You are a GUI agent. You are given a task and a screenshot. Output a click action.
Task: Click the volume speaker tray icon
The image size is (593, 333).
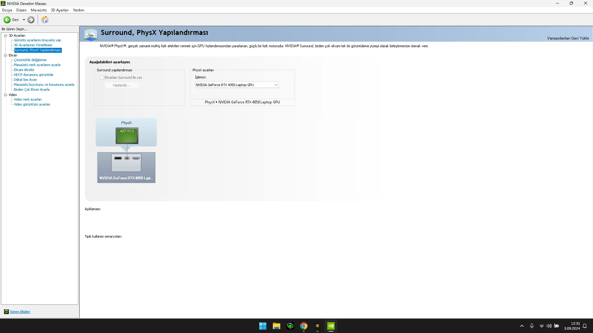(549, 326)
